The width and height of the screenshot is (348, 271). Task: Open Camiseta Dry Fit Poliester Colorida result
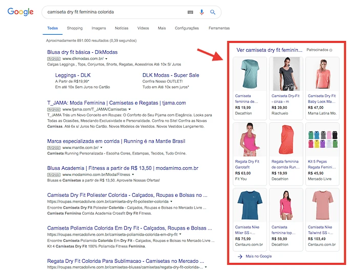point(127,195)
